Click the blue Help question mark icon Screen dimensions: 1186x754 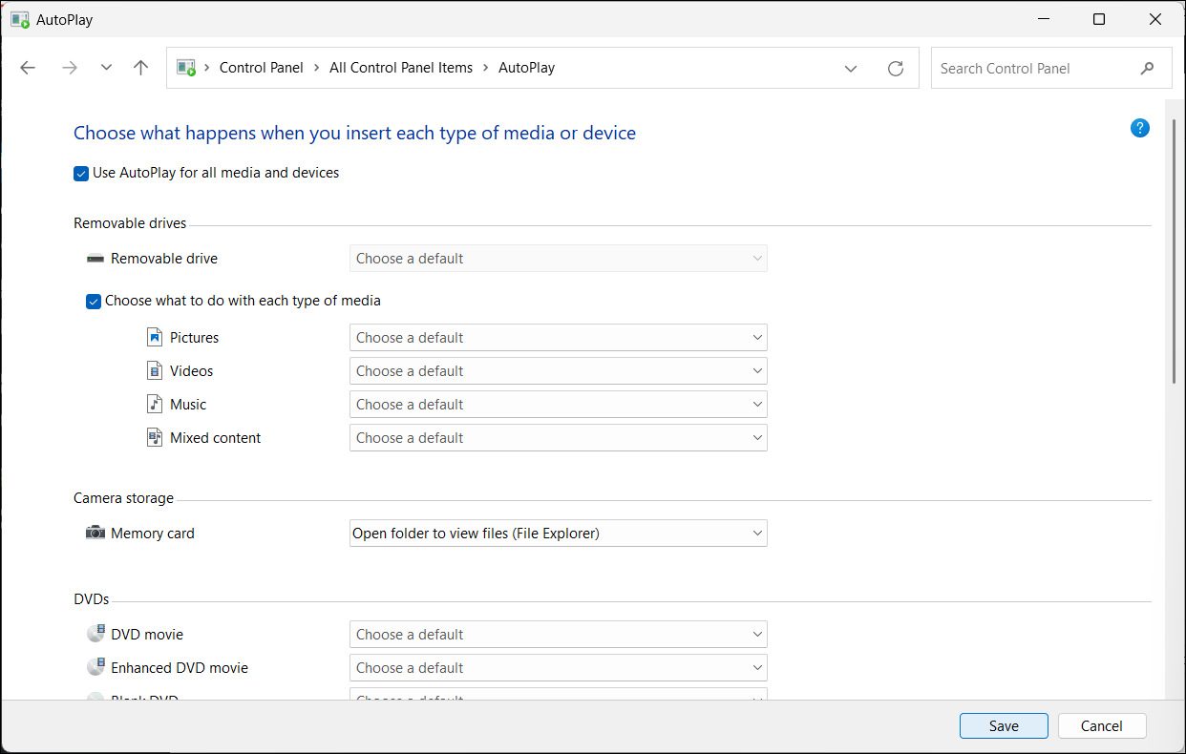tap(1139, 128)
